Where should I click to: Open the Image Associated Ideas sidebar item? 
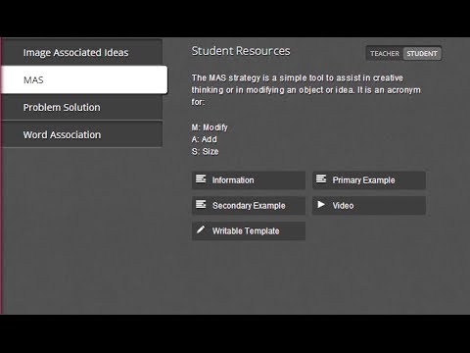pos(82,52)
